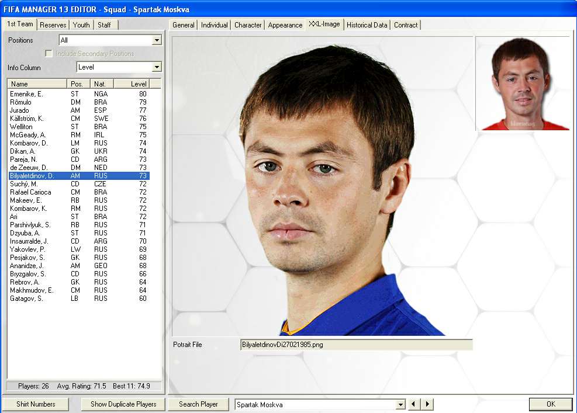This screenshot has height=413, width=577.
Task: Select player Bilyaletdinov, D. in the list
Action: pyautogui.click(x=79, y=176)
